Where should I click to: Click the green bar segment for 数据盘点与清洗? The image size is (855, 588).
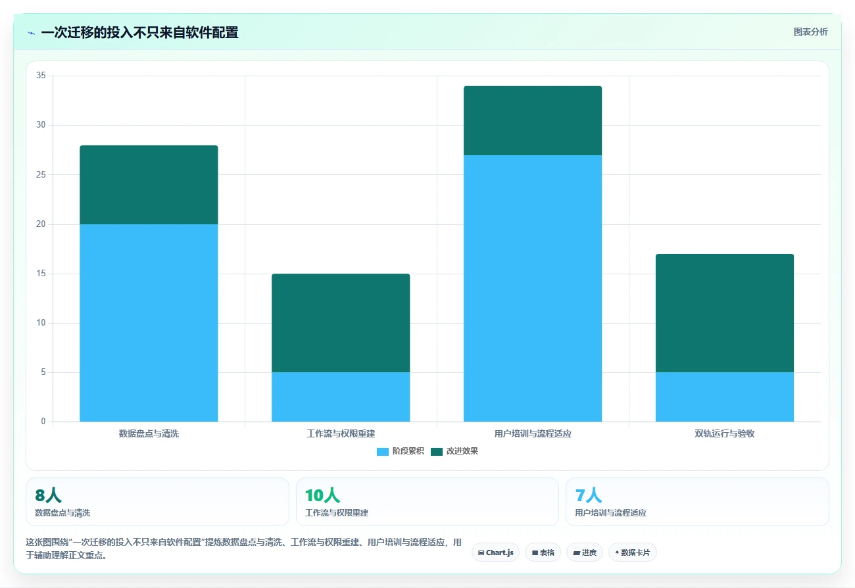pyautogui.click(x=149, y=185)
